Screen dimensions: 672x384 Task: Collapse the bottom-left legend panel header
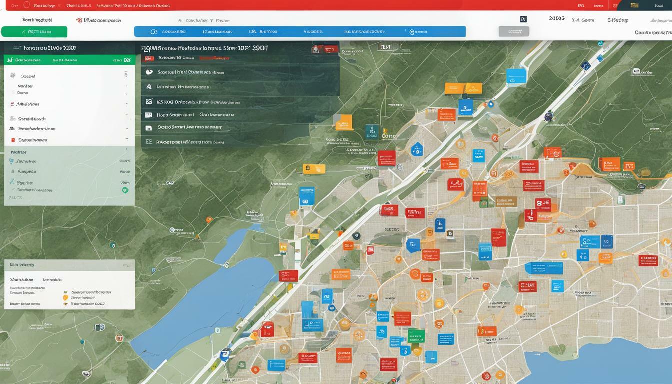coord(69,265)
